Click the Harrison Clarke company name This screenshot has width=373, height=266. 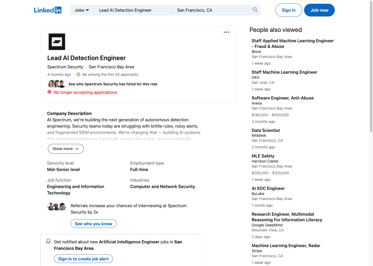click(265, 161)
